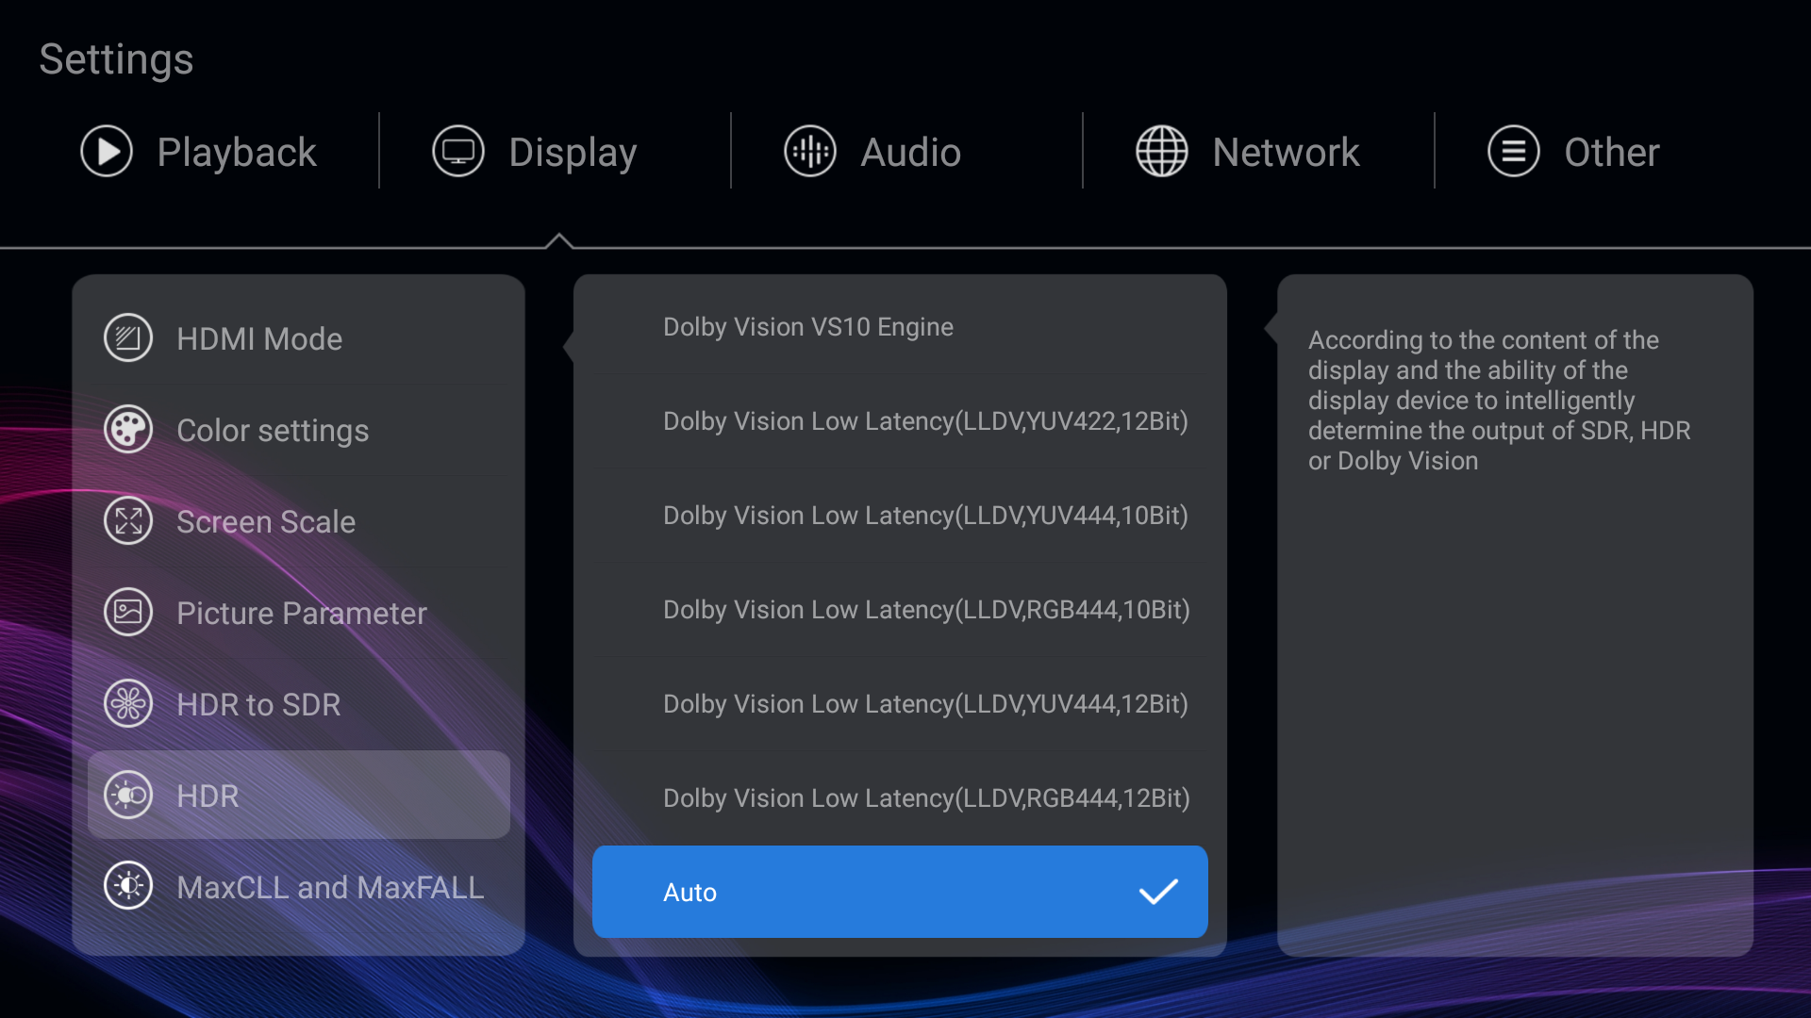1811x1018 pixels.
Task: Click the HDMI Mode icon
Action: [x=128, y=338]
